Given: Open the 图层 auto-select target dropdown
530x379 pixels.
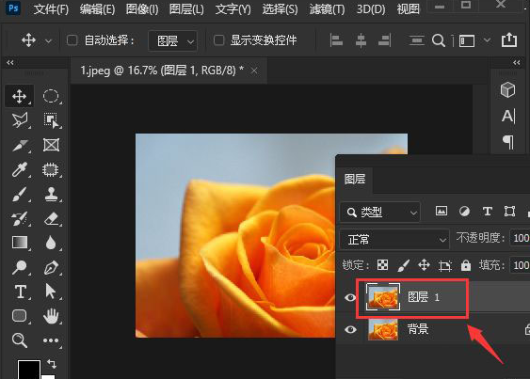Looking at the screenshot, I should pyautogui.click(x=172, y=40).
